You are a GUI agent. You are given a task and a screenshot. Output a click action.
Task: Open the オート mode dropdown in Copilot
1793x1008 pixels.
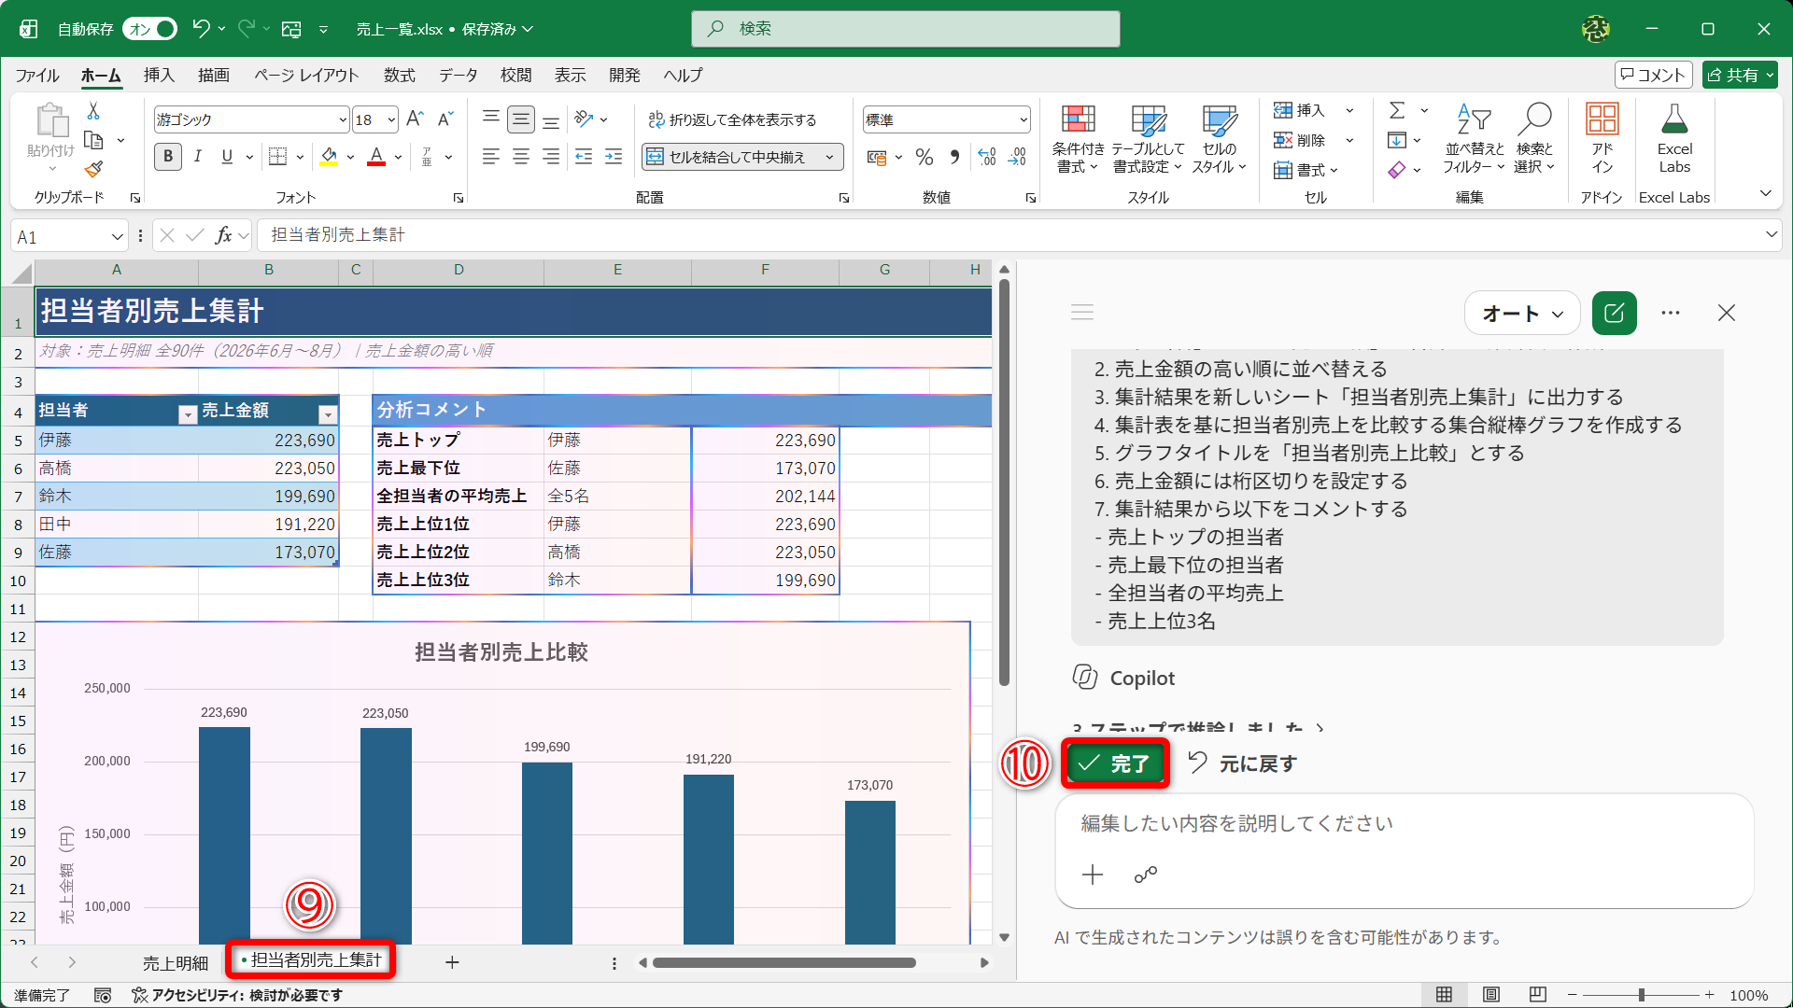tap(1522, 314)
